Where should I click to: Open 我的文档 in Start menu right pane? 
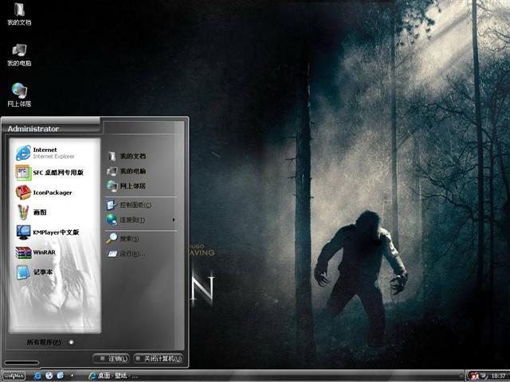(126, 156)
